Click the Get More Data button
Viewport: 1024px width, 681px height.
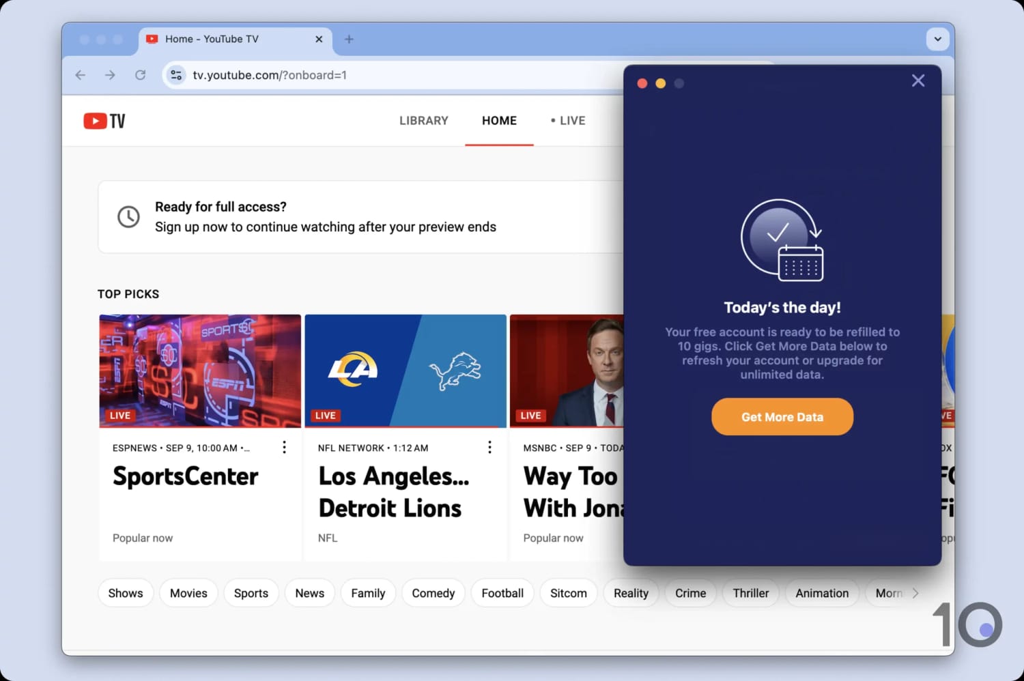tap(782, 417)
